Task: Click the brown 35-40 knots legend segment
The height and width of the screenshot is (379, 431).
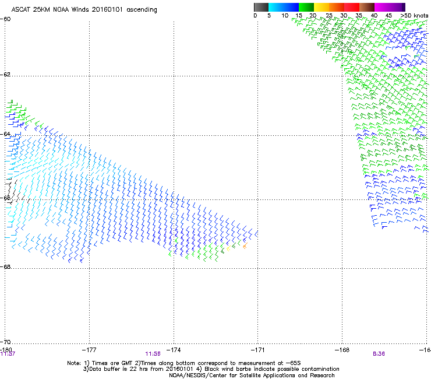Action: [x=367, y=7]
